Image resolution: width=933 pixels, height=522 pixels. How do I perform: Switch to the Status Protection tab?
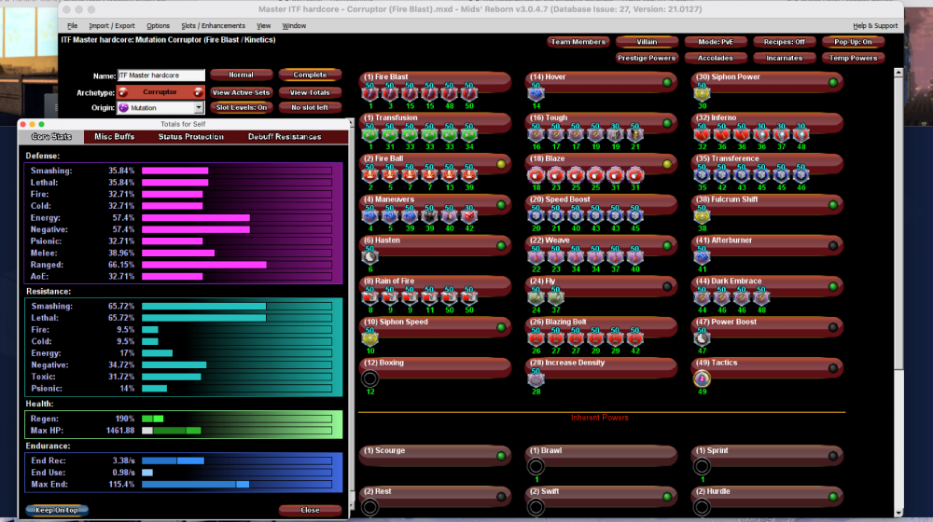pos(191,137)
